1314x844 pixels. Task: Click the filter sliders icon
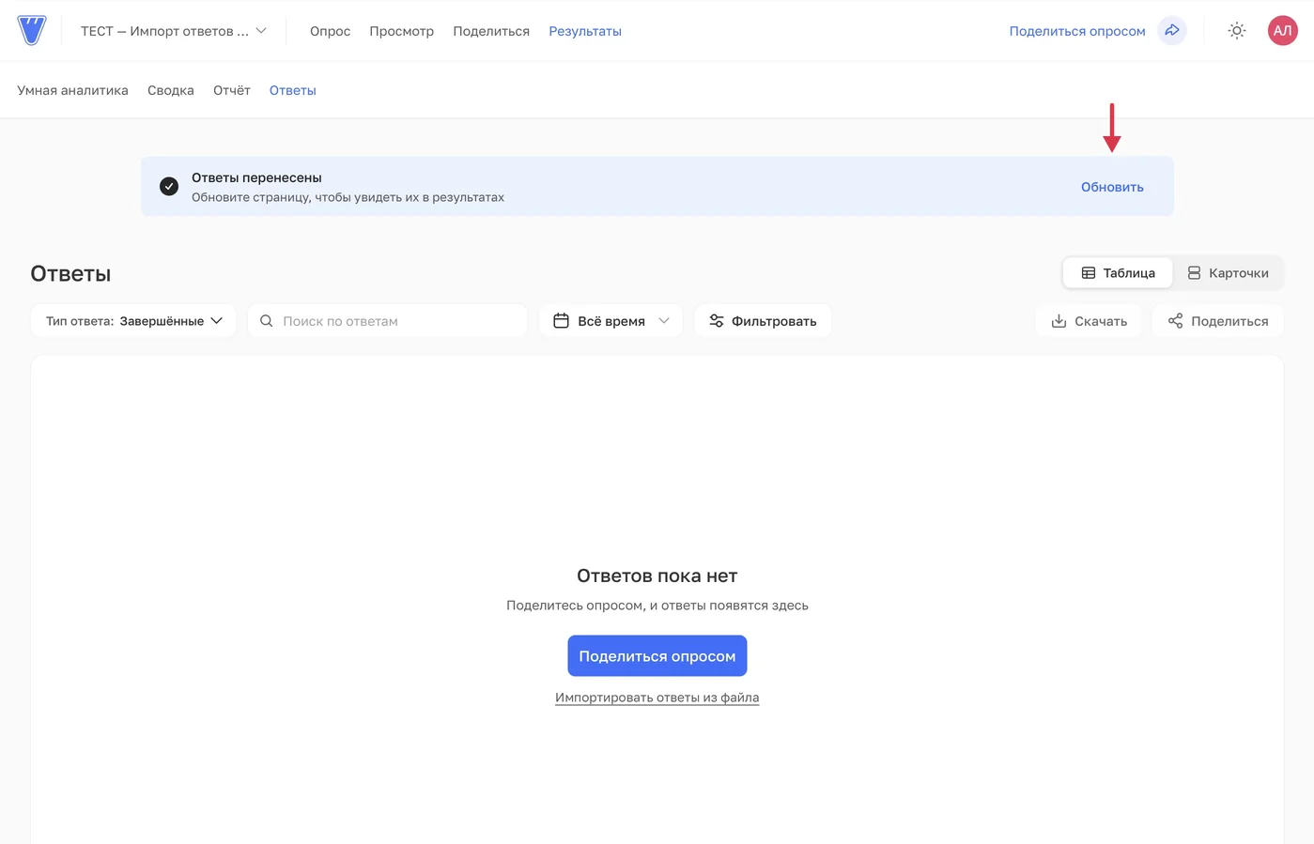[717, 321]
